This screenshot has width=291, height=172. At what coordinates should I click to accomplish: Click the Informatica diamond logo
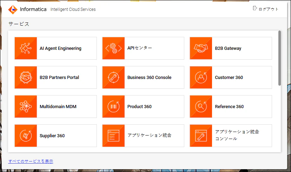[x=13, y=9]
